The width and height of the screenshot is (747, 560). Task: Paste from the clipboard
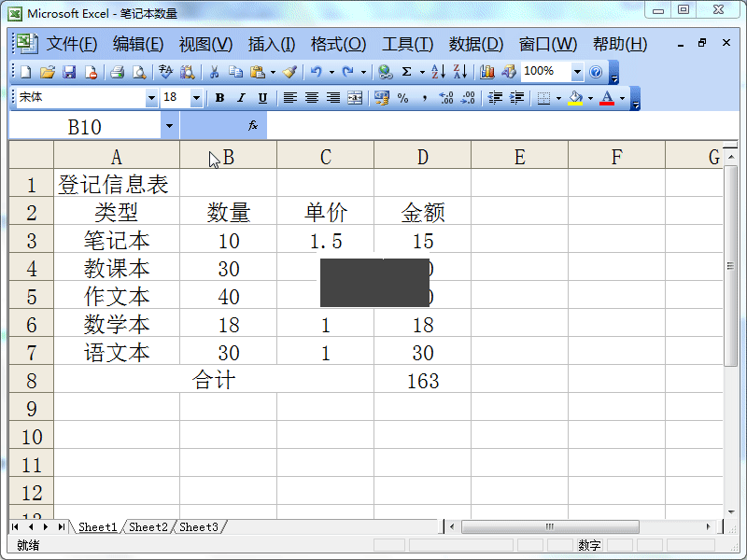click(257, 72)
